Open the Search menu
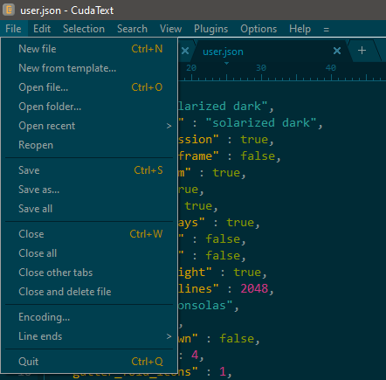The image size is (386, 380). (132, 29)
